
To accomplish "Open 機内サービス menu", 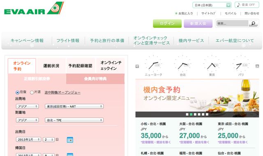I will [191, 41].
